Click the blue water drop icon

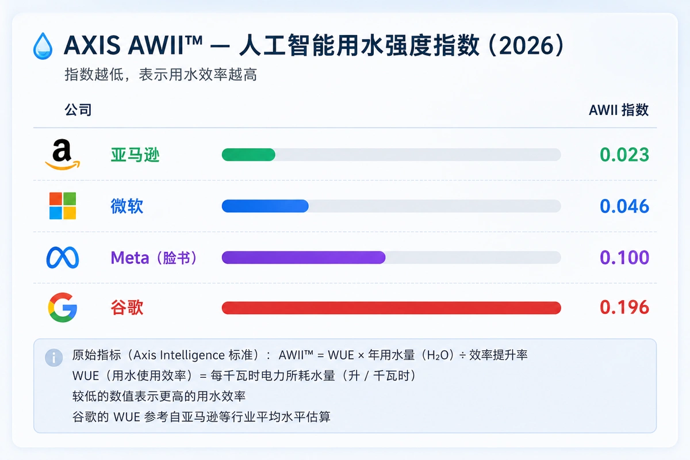pos(43,45)
